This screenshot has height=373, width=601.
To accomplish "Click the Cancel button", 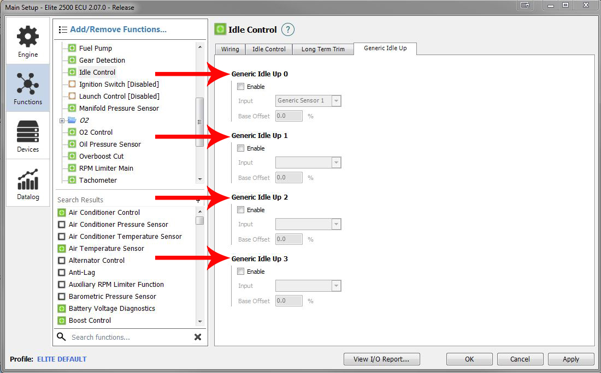I will (520, 359).
